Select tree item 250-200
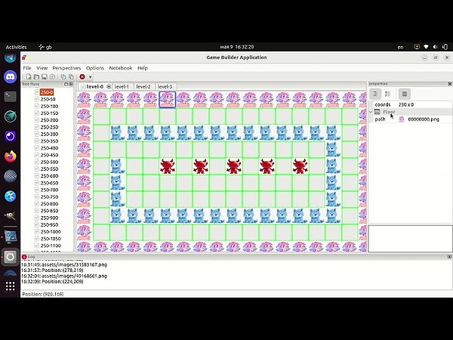Image resolution: width=453 pixels, height=340 pixels. (x=49, y=120)
